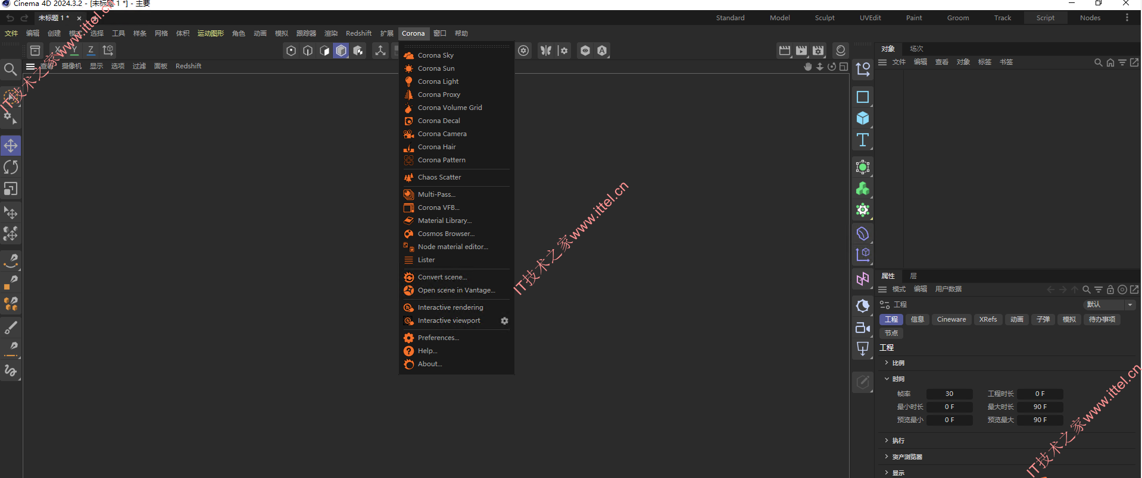Click the Render View clapperboard icon

point(785,51)
